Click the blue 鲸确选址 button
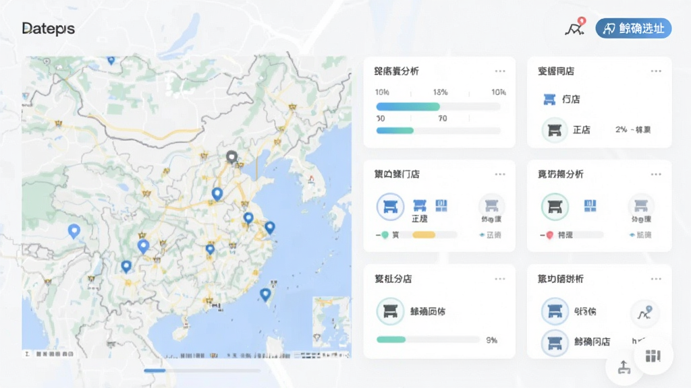 point(633,28)
